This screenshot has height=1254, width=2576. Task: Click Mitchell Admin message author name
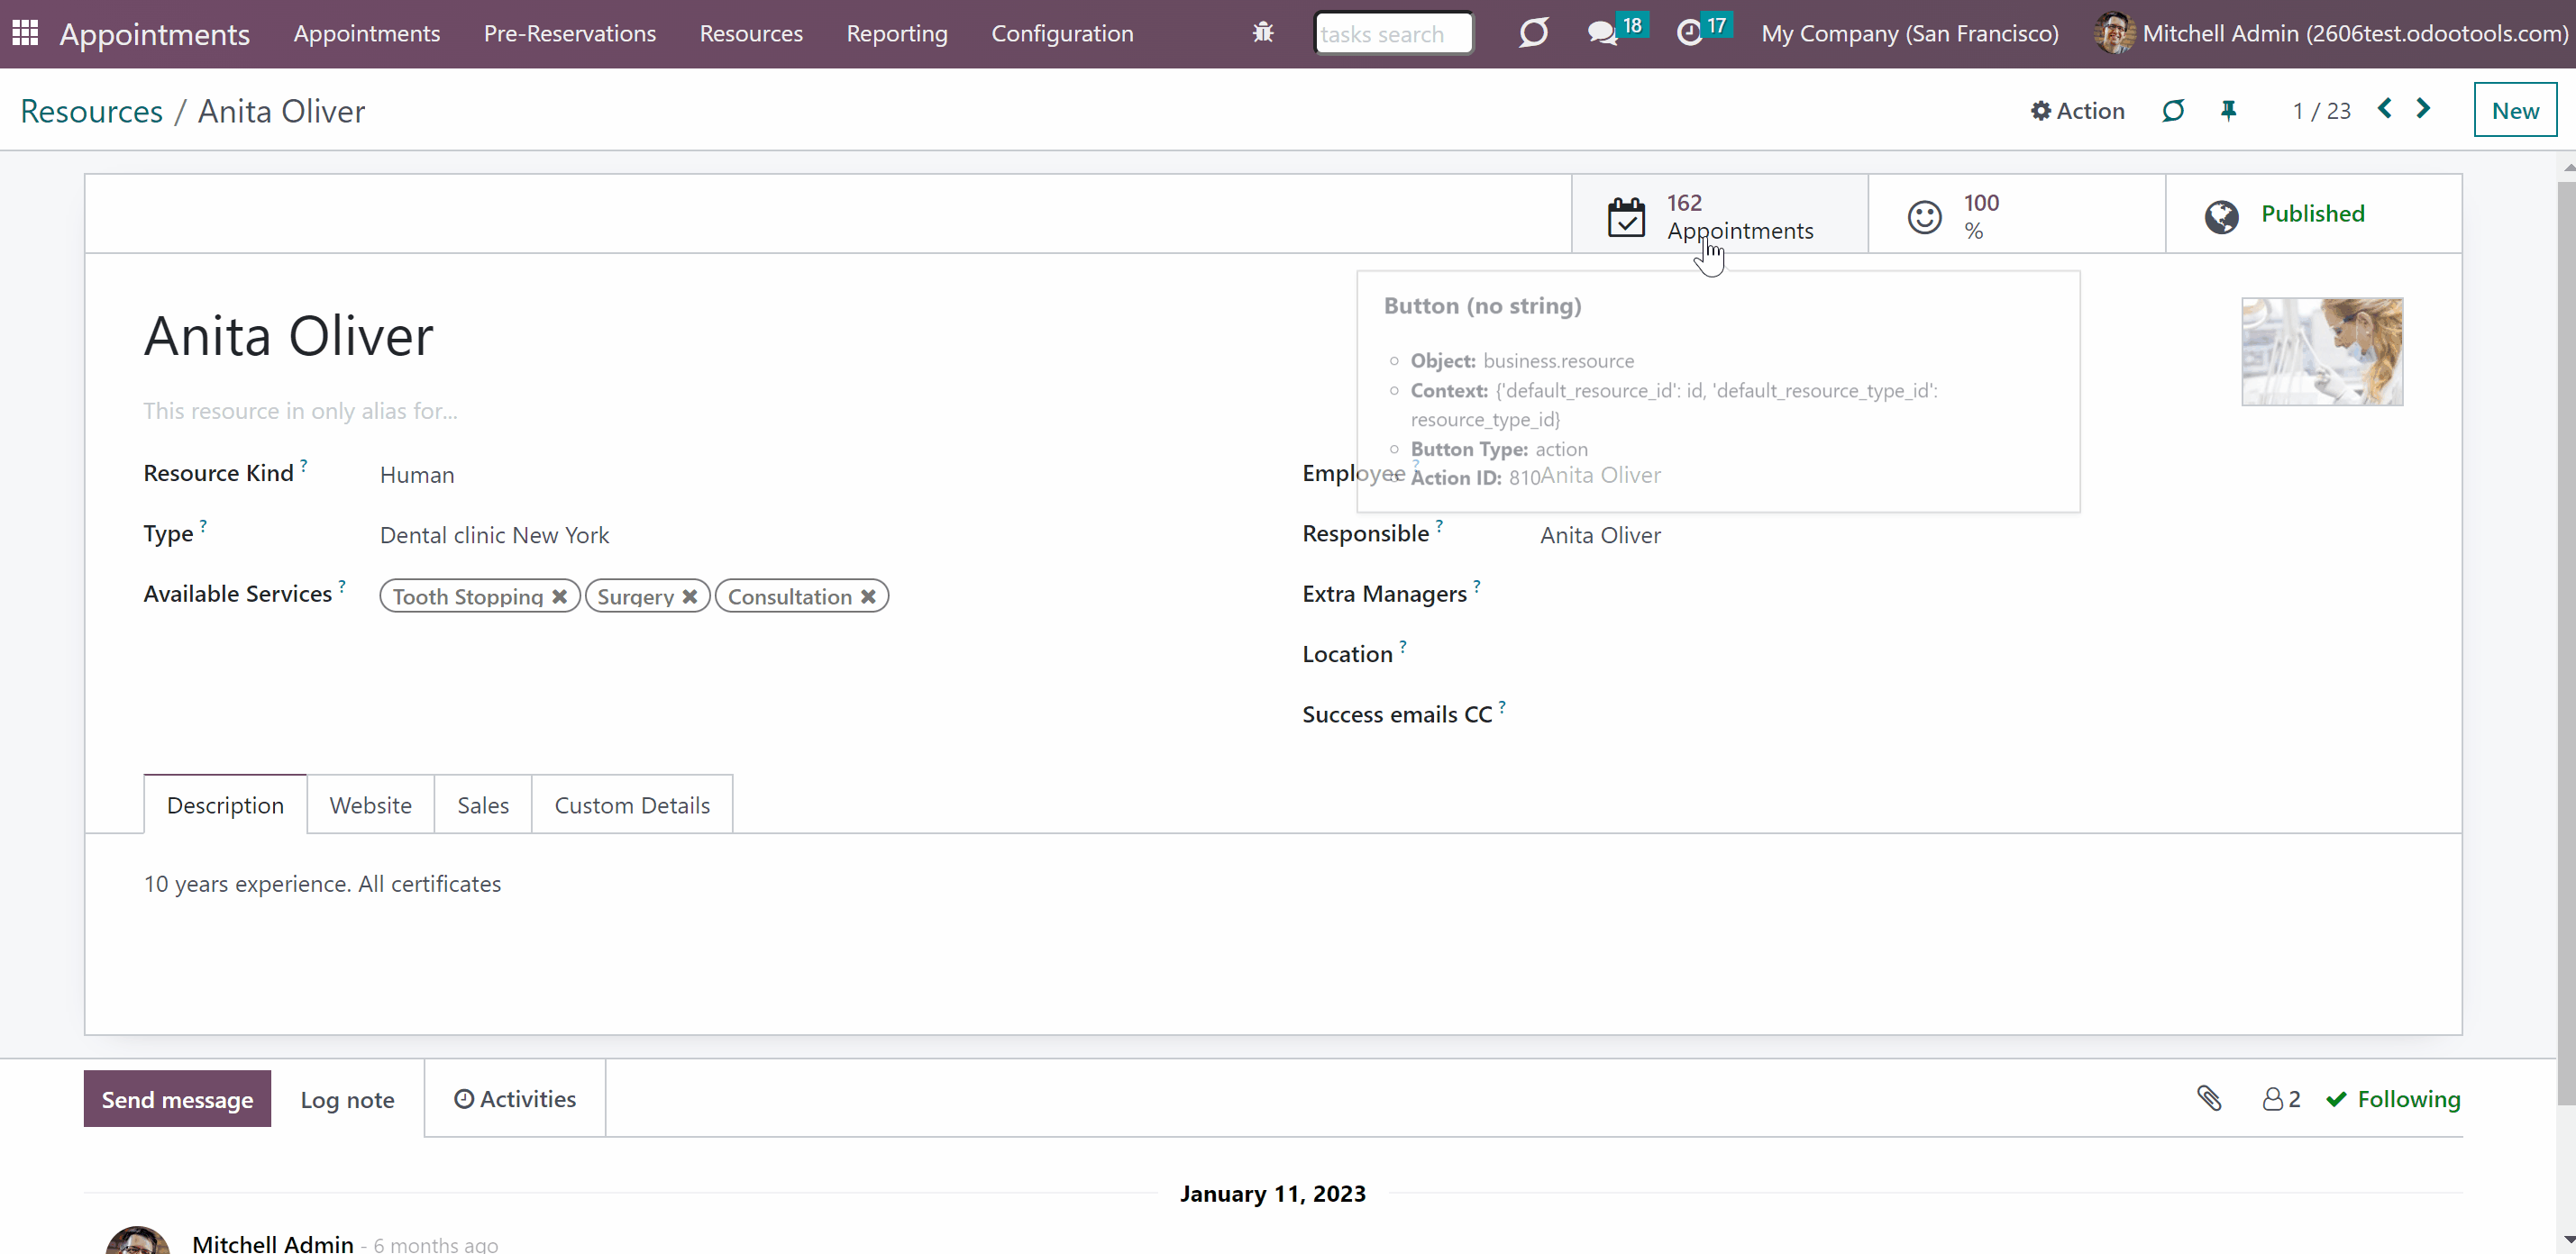coord(273,1243)
